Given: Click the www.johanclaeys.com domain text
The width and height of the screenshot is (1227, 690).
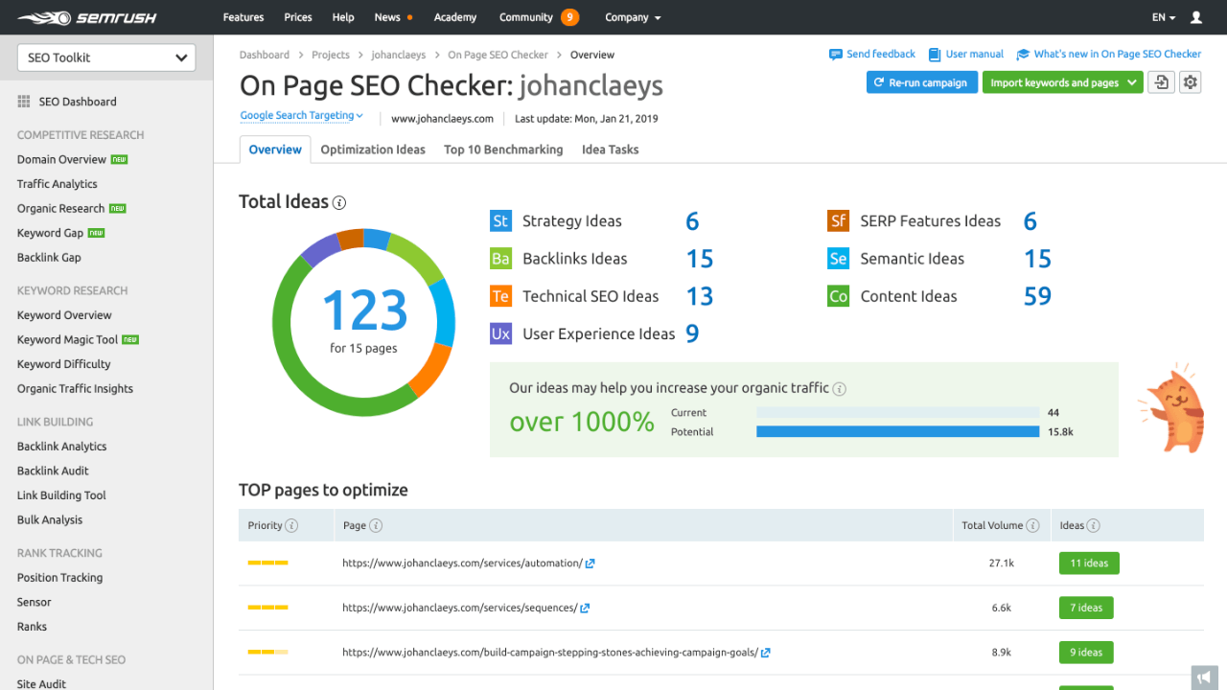Looking at the screenshot, I should pyautogui.click(x=442, y=119).
